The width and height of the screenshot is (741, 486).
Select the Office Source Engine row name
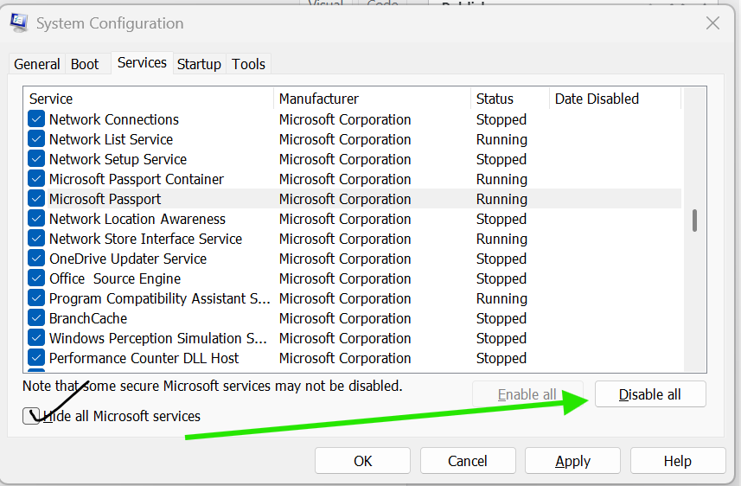(x=115, y=278)
